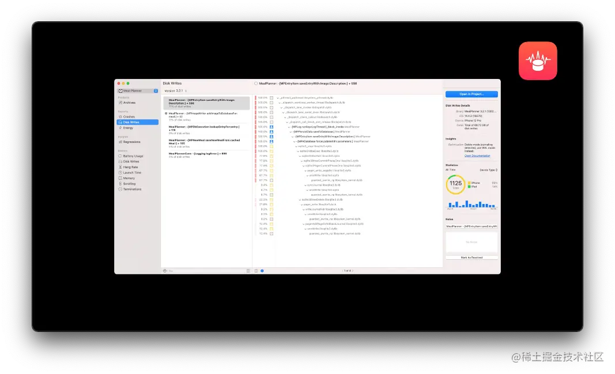The image size is (615, 374).
Task: Select the writeJournalHdr stack row
Action: click(x=324, y=209)
